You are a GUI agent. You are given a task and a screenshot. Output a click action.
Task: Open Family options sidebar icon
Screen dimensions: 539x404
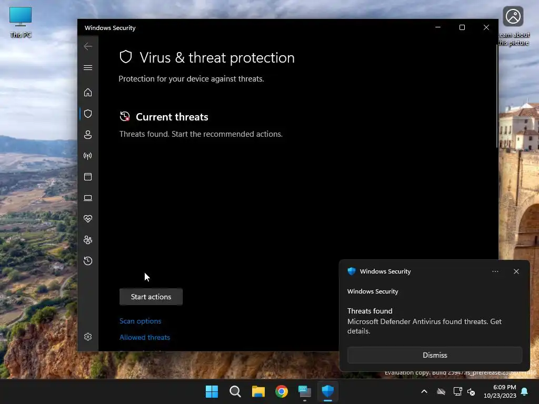[88, 240]
